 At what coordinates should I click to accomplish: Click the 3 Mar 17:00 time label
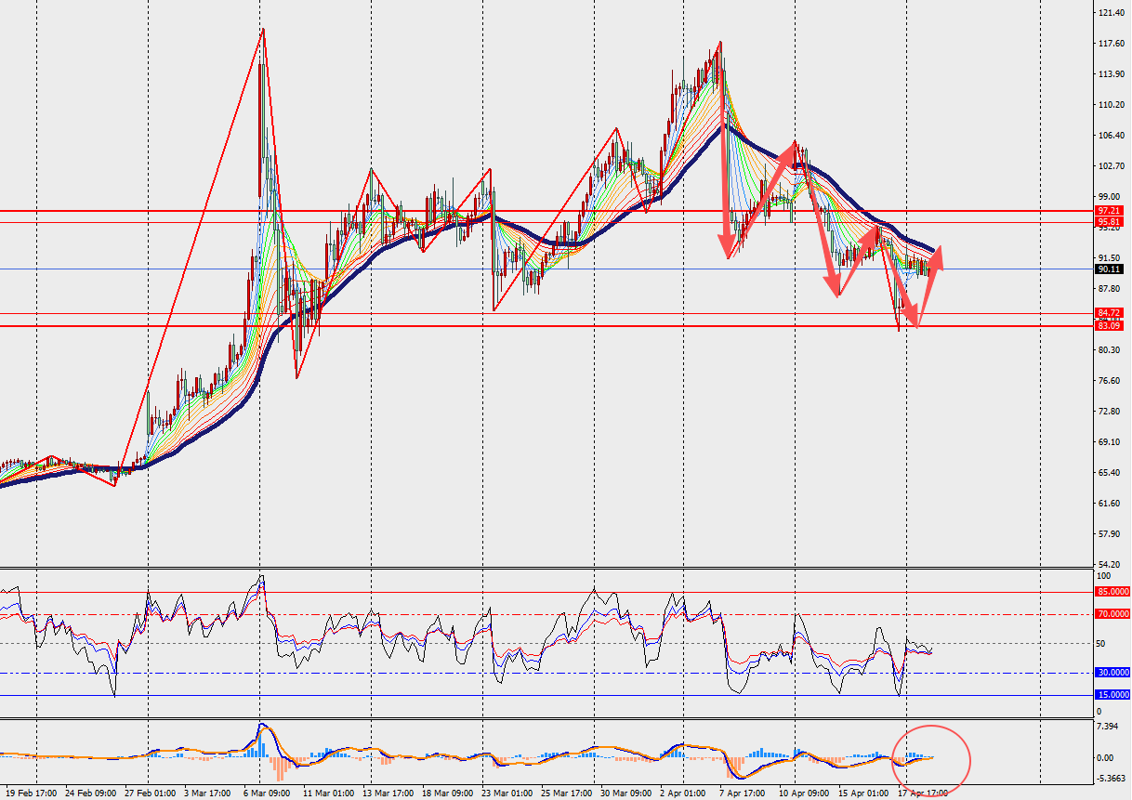pyautogui.click(x=207, y=793)
